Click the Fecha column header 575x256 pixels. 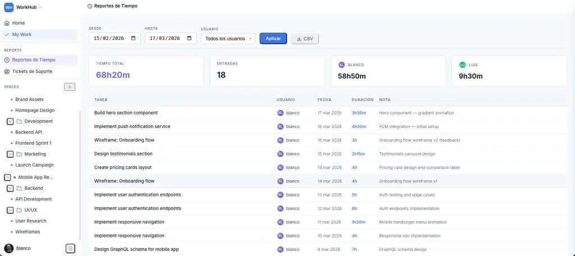(325, 100)
